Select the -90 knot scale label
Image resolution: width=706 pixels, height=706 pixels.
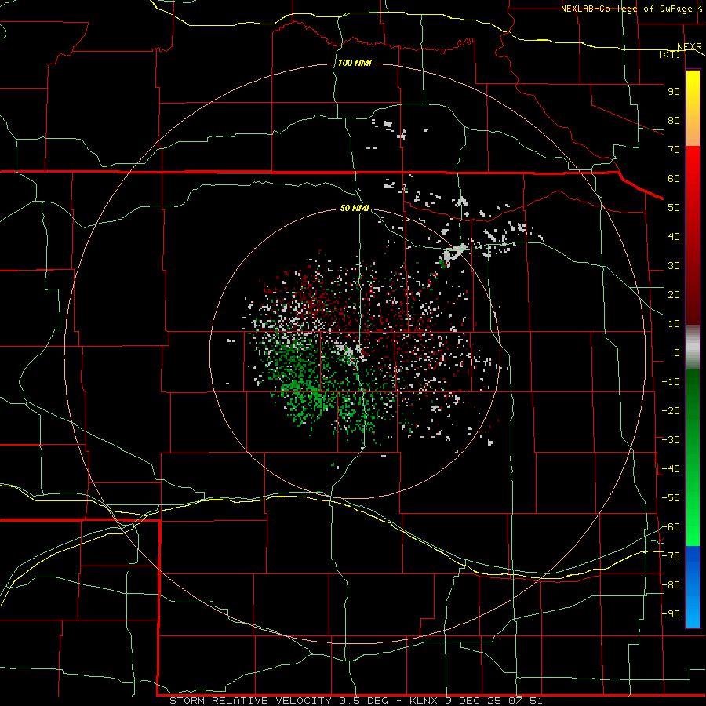pos(671,614)
